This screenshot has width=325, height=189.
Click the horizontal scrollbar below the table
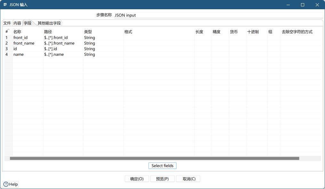[154, 158]
